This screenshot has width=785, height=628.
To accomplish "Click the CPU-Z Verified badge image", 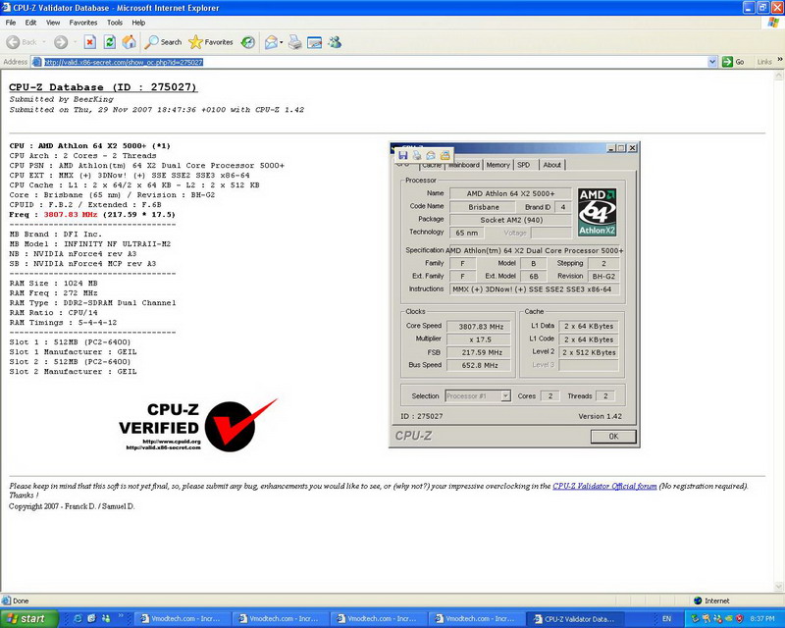I will pos(198,426).
